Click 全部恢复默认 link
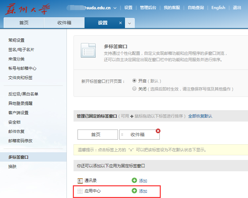Viewport: 248px width, 198px height. tap(200, 116)
